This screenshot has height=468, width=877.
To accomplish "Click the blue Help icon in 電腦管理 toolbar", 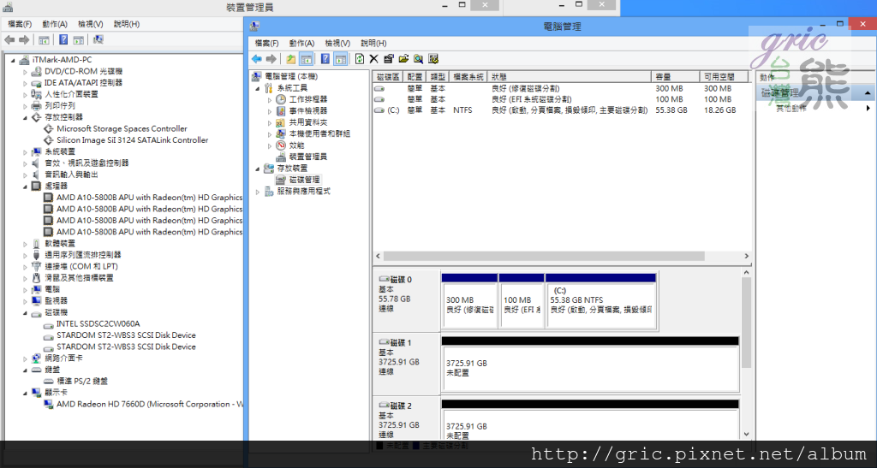I will 325,59.
